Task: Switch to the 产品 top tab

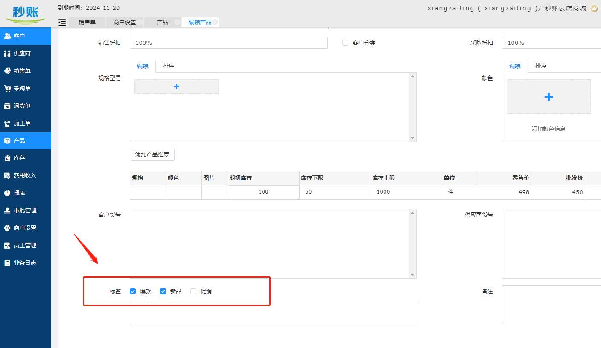Action: tap(162, 22)
